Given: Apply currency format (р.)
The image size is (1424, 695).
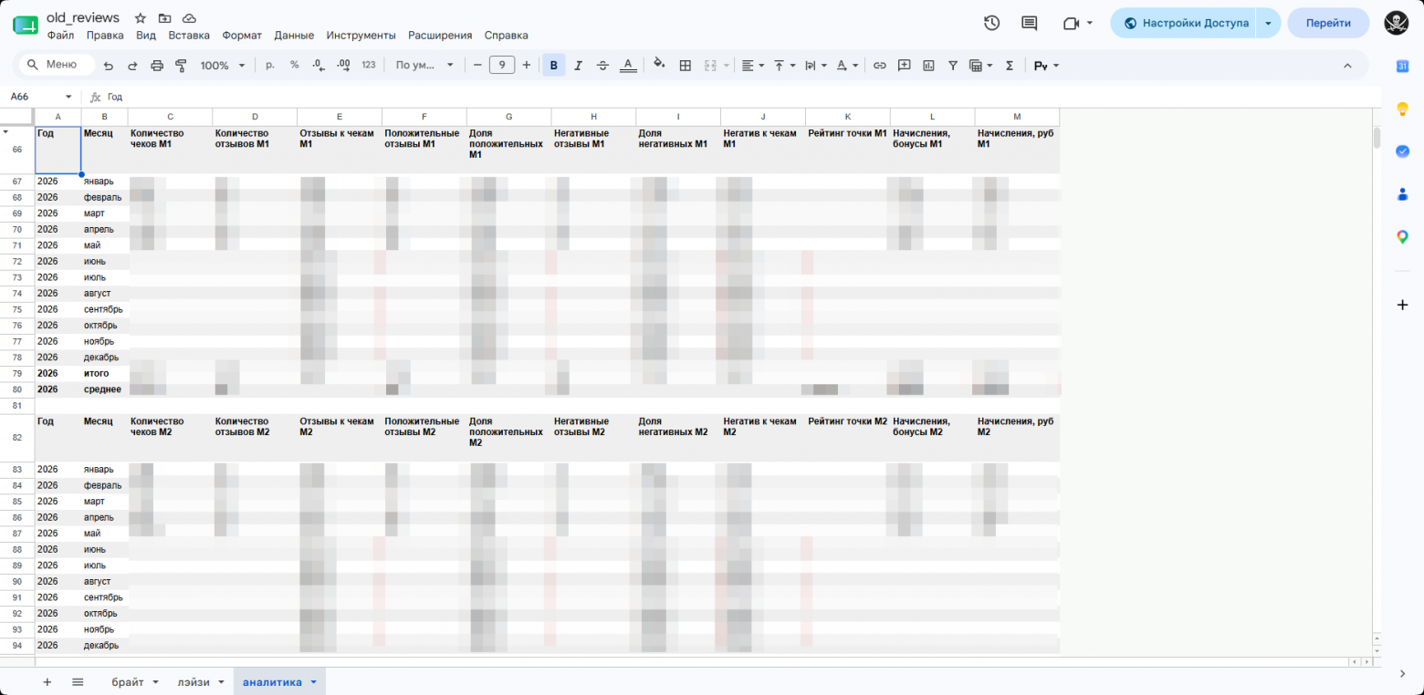Looking at the screenshot, I should click(270, 65).
